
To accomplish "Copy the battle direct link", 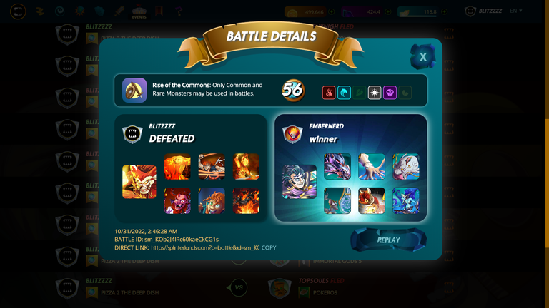I will [269, 247].
